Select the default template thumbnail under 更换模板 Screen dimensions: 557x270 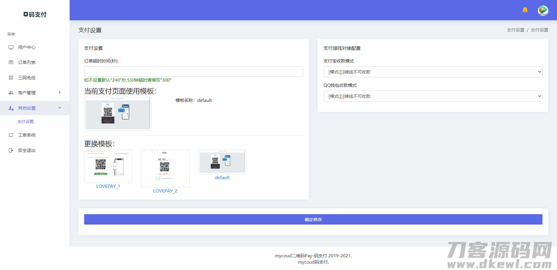click(x=222, y=162)
